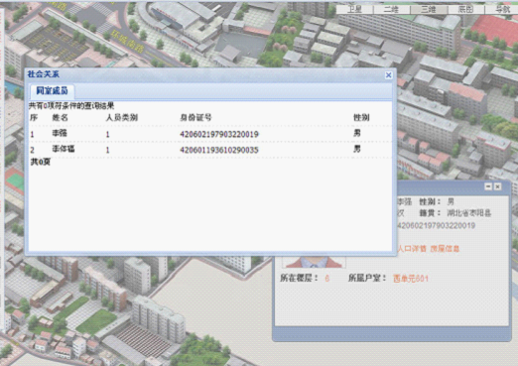
Task: Click the 西单元601 room link
Action: point(411,279)
